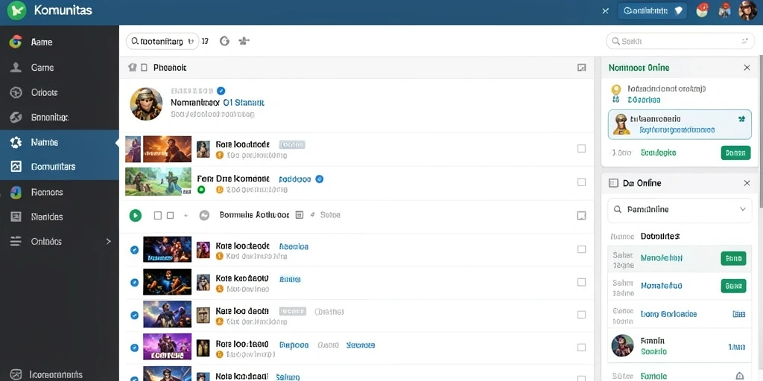Click the person icon next to Came
This screenshot has height=381, width=763.
pos(16,67)
